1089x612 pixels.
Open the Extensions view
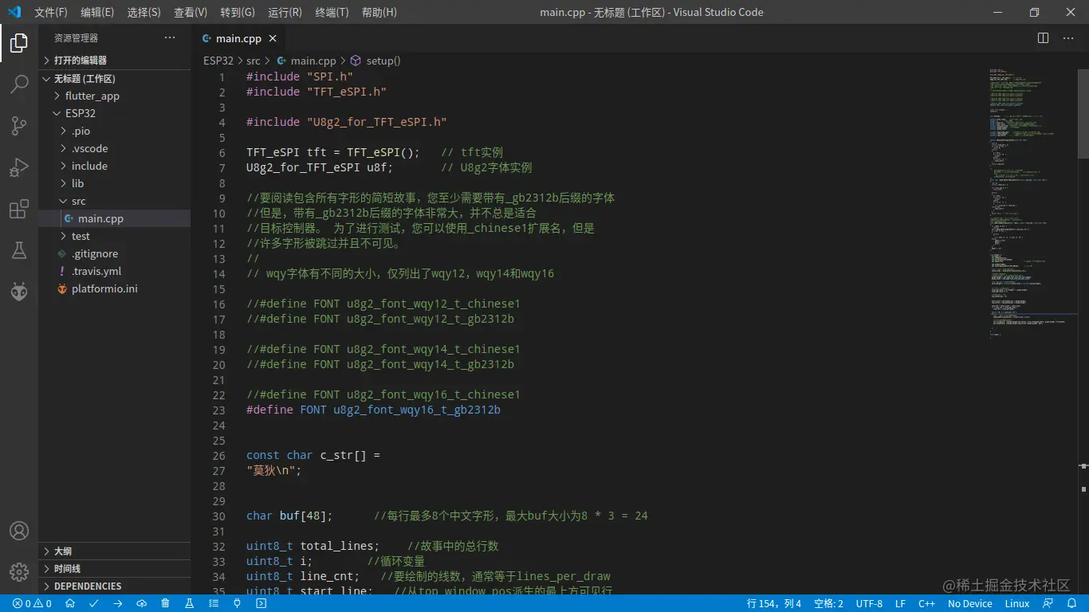pos(19,209)
